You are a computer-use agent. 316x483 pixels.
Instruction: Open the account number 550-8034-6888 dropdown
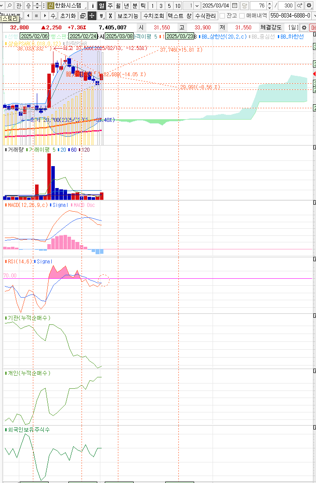coord(313,16)
